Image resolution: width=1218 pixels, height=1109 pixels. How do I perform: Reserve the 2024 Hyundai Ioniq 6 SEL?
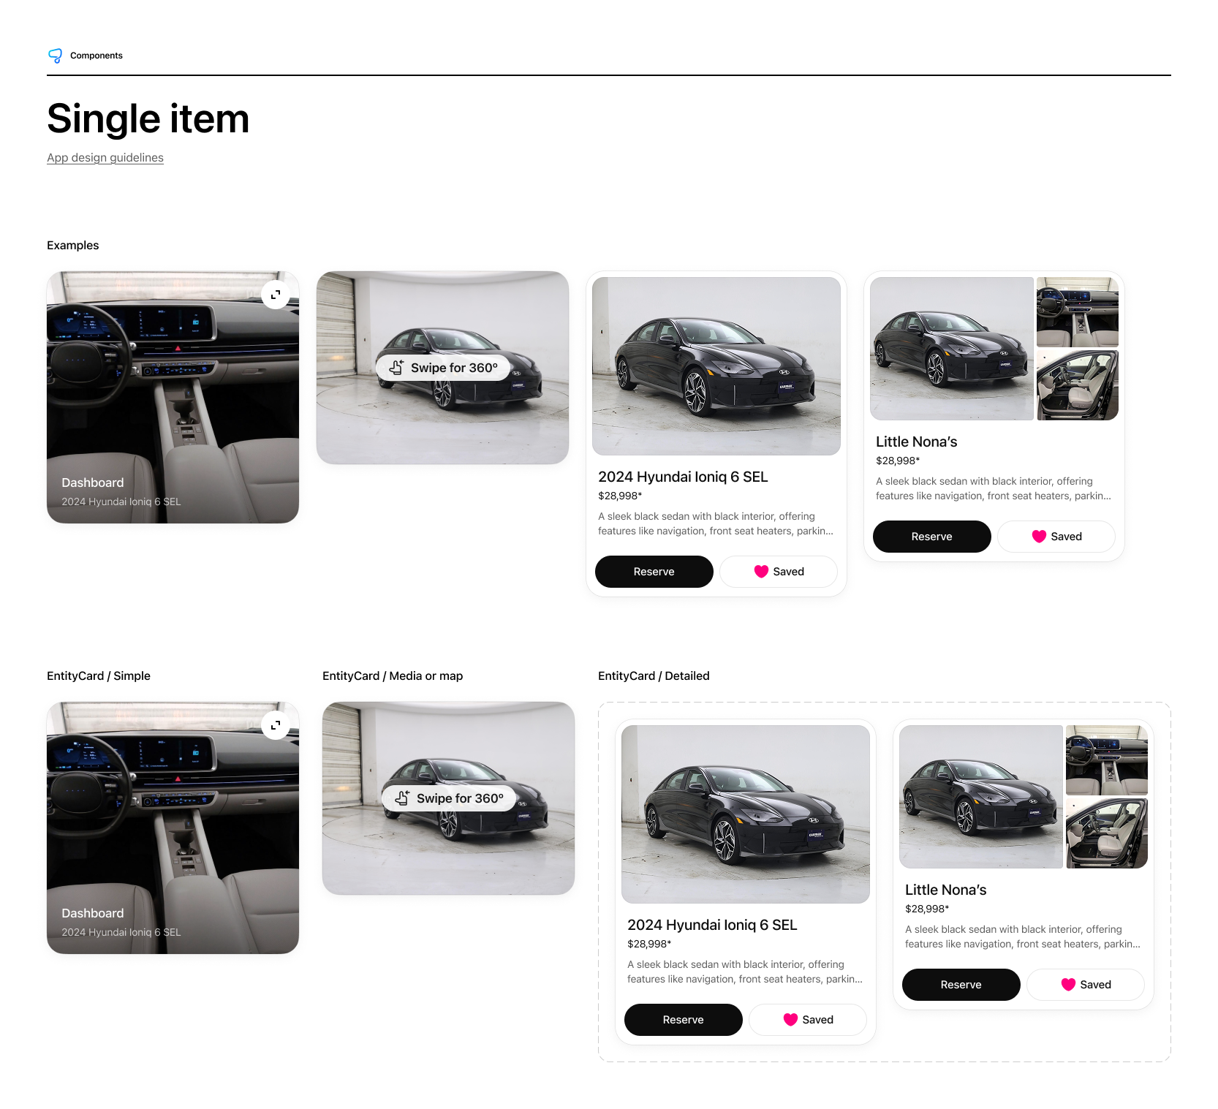654,572
